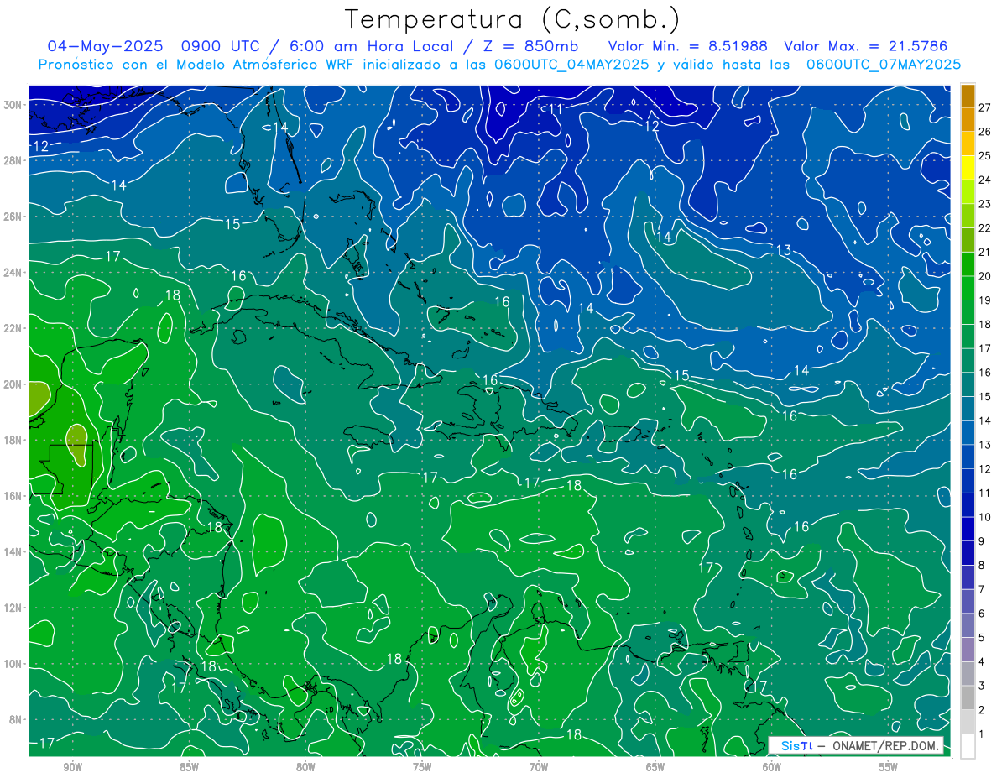Click the '13' contour label on the map
This screenshot has width=1007, height=778.
784,250
